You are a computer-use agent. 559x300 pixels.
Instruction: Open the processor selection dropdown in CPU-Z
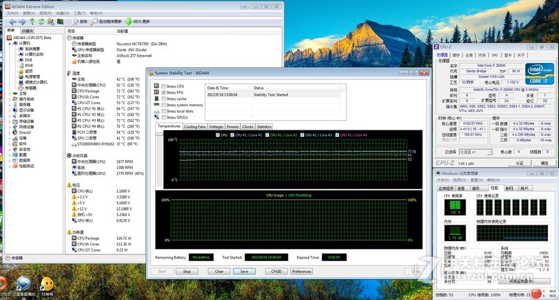pyautogui.click(x=476, y=152)
